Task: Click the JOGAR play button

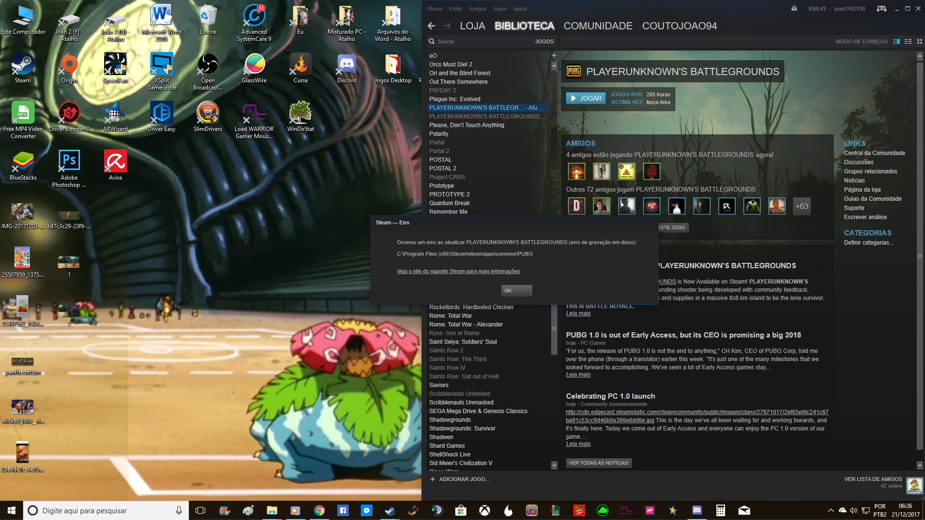Action: (x=586, y=98)
